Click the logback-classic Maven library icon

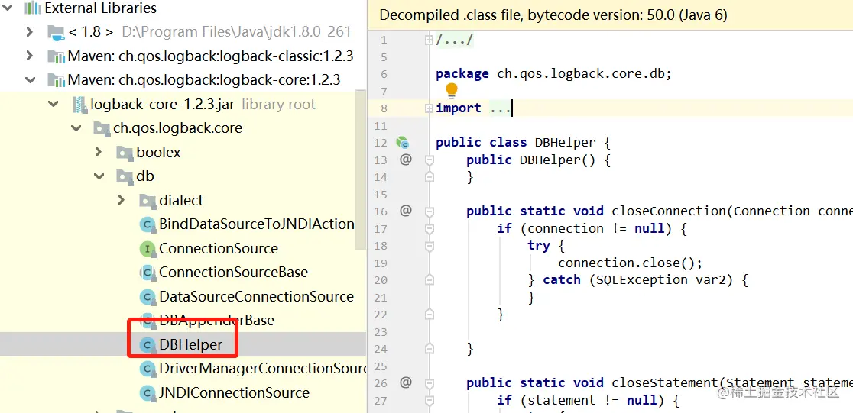[x=56, y=56]
